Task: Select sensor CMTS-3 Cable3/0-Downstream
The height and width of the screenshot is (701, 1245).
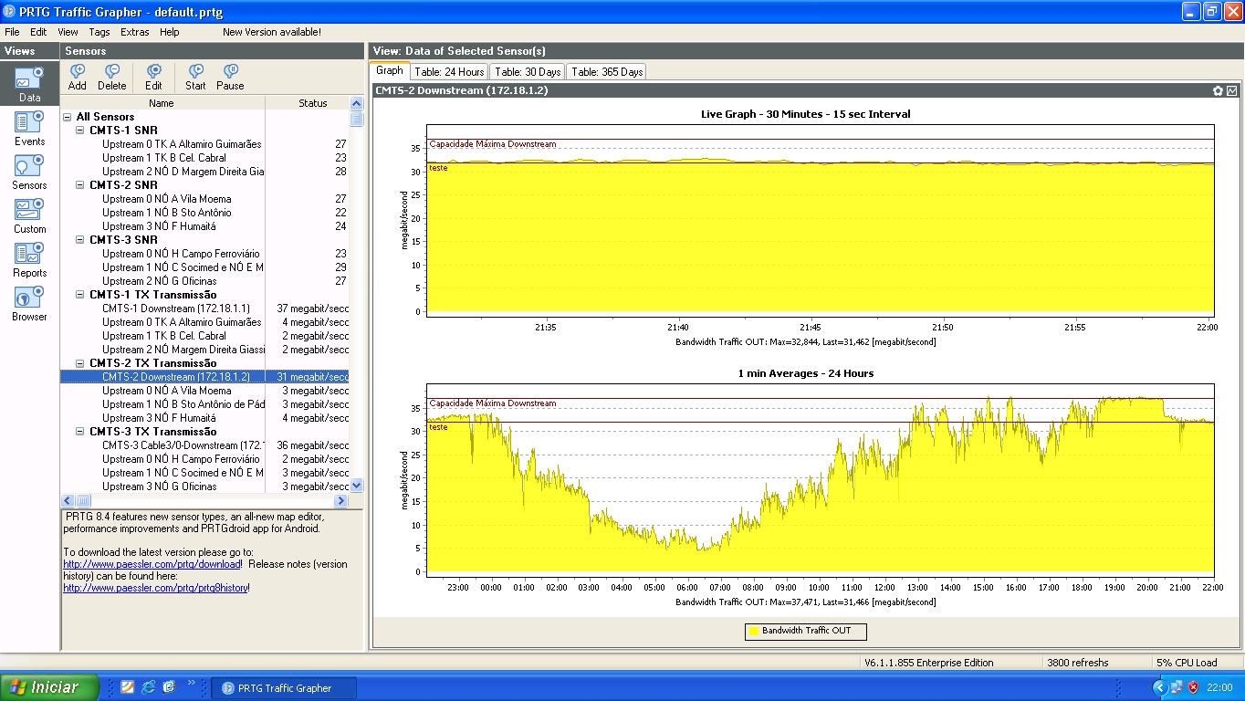Action: (183, 445)
